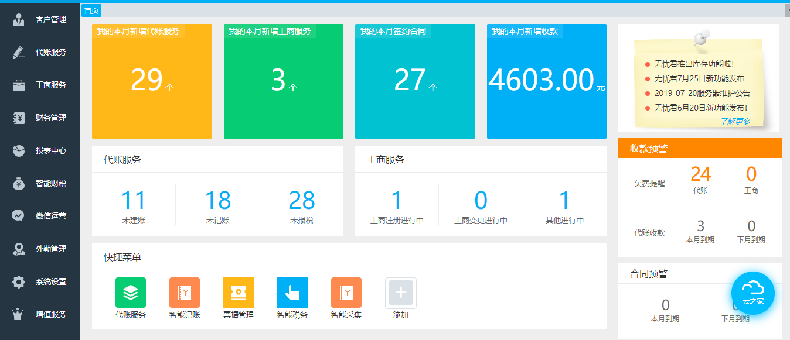The width and height of the screenshot is (790, 340).
Task: Open notice 无忧君推出库存功能啦!
Action: coord(694,64)
